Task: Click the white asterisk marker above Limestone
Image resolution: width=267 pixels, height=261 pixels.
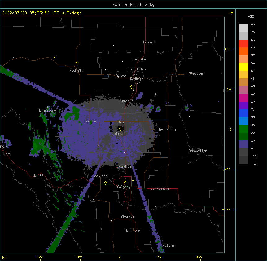Action: click(48, 107)
